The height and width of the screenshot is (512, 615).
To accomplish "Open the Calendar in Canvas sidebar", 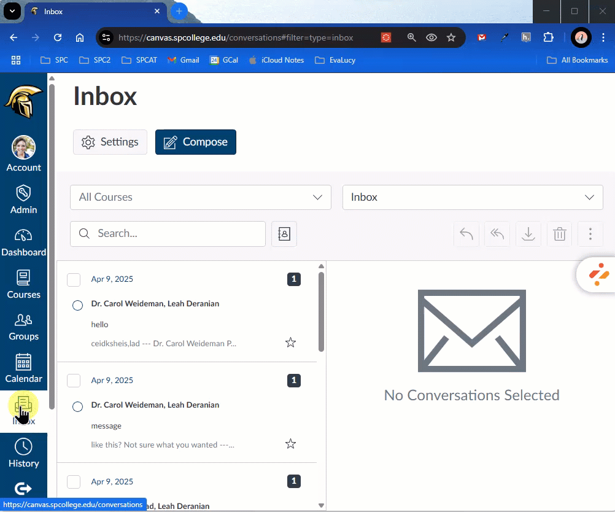I will [23, 368].
